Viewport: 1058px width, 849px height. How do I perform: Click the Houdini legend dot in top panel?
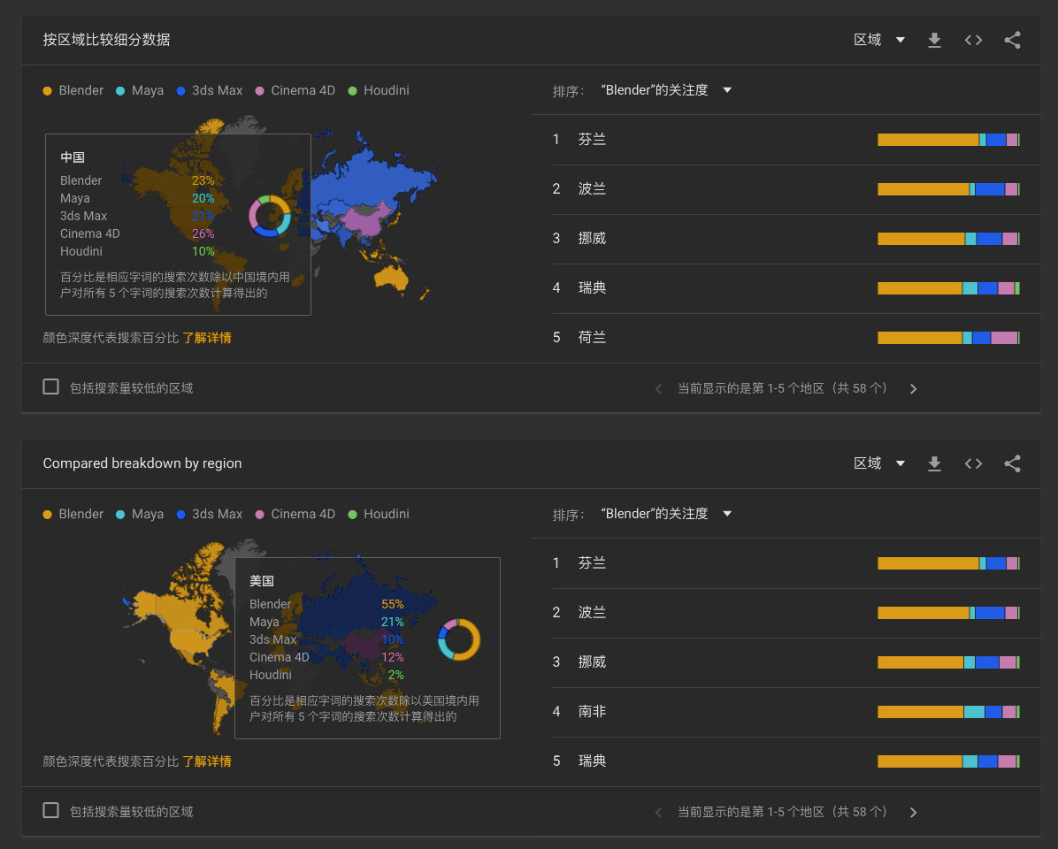[352, 91]
